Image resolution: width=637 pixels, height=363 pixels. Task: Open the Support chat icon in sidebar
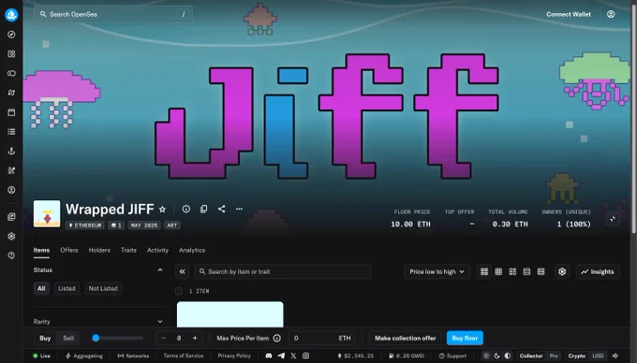click(x=11, y=255)
